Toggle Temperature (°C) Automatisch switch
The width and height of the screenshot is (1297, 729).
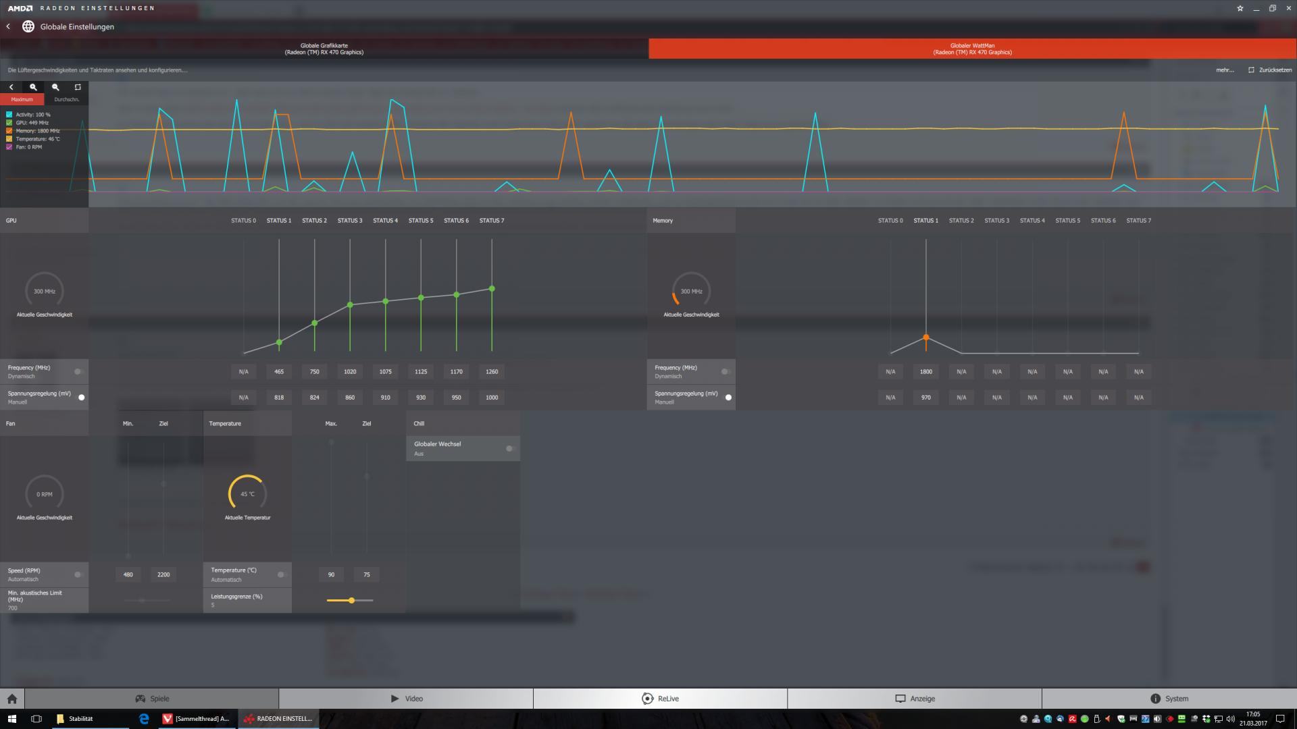(x=282, y=574)
